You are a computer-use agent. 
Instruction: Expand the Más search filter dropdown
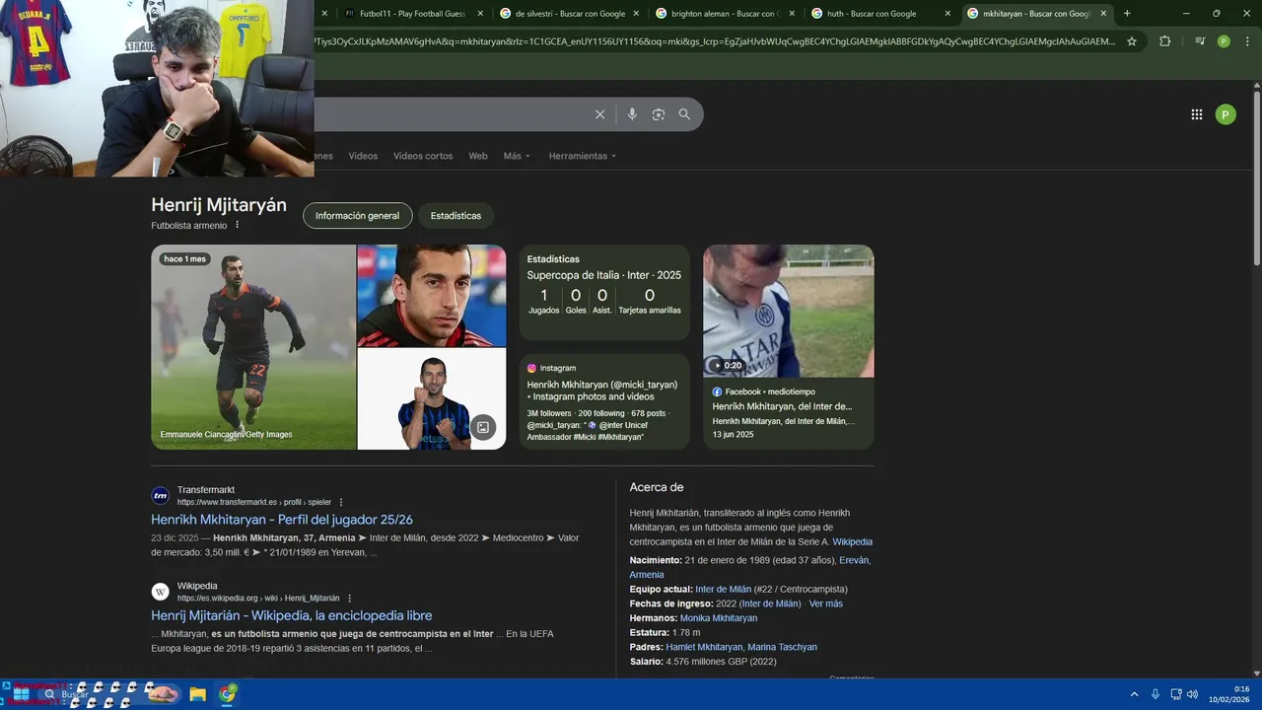(517, 156)
